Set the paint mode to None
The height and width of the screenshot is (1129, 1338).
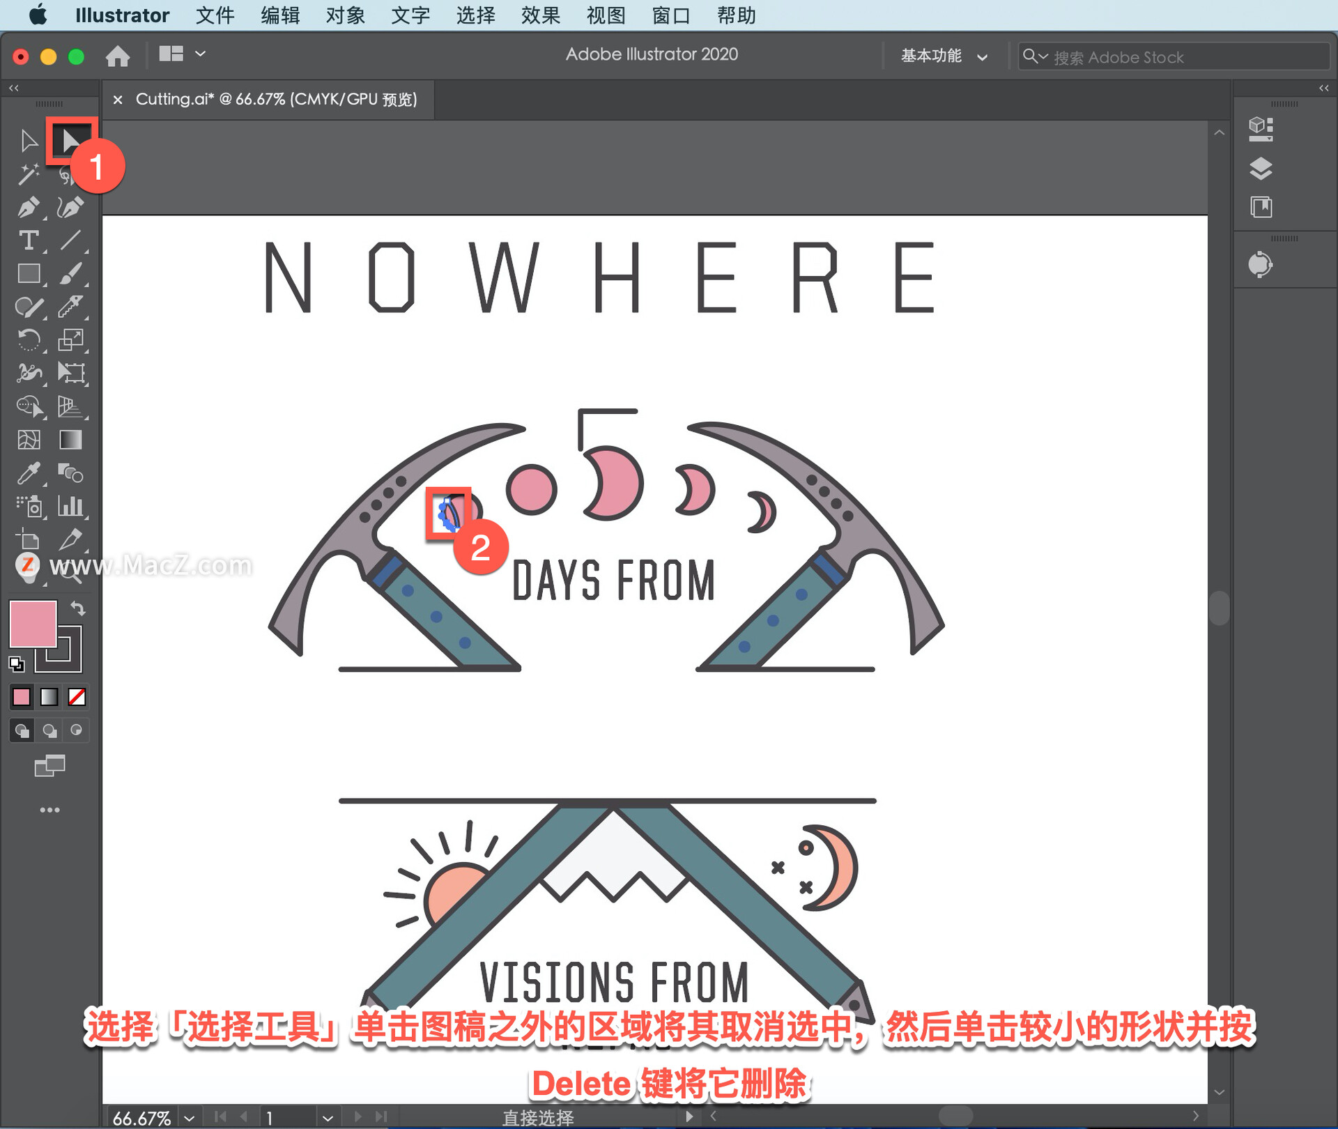click(77, 697)
